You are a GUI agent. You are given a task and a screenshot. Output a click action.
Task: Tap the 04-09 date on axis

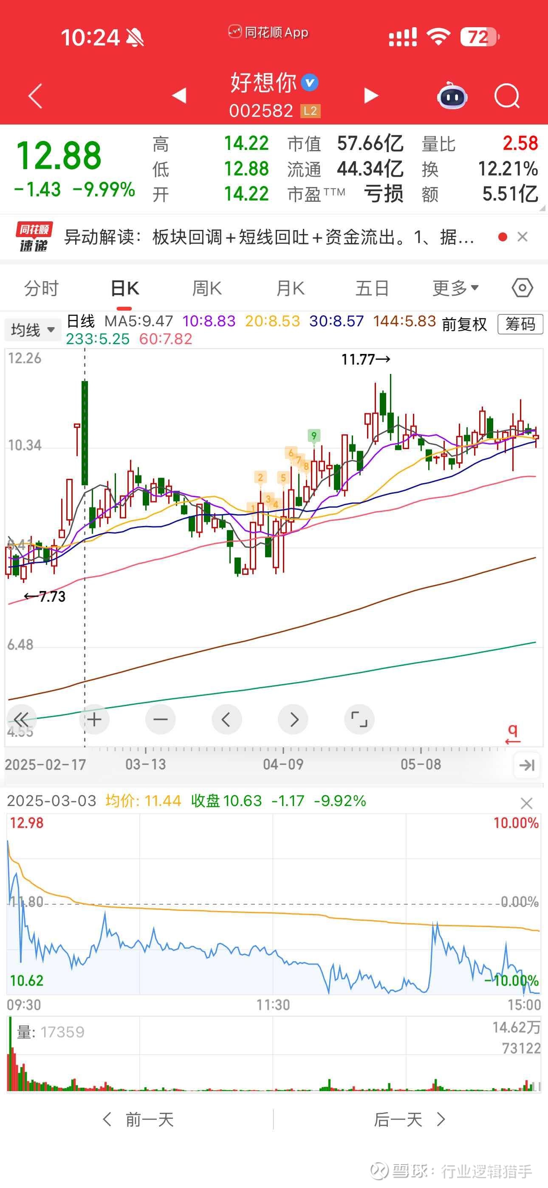pyautogui.click(x=283, y=765)
